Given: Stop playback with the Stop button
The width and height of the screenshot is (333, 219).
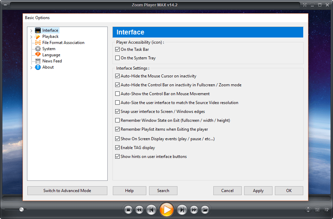Looking at the screenshot, I should coord(128,210).
